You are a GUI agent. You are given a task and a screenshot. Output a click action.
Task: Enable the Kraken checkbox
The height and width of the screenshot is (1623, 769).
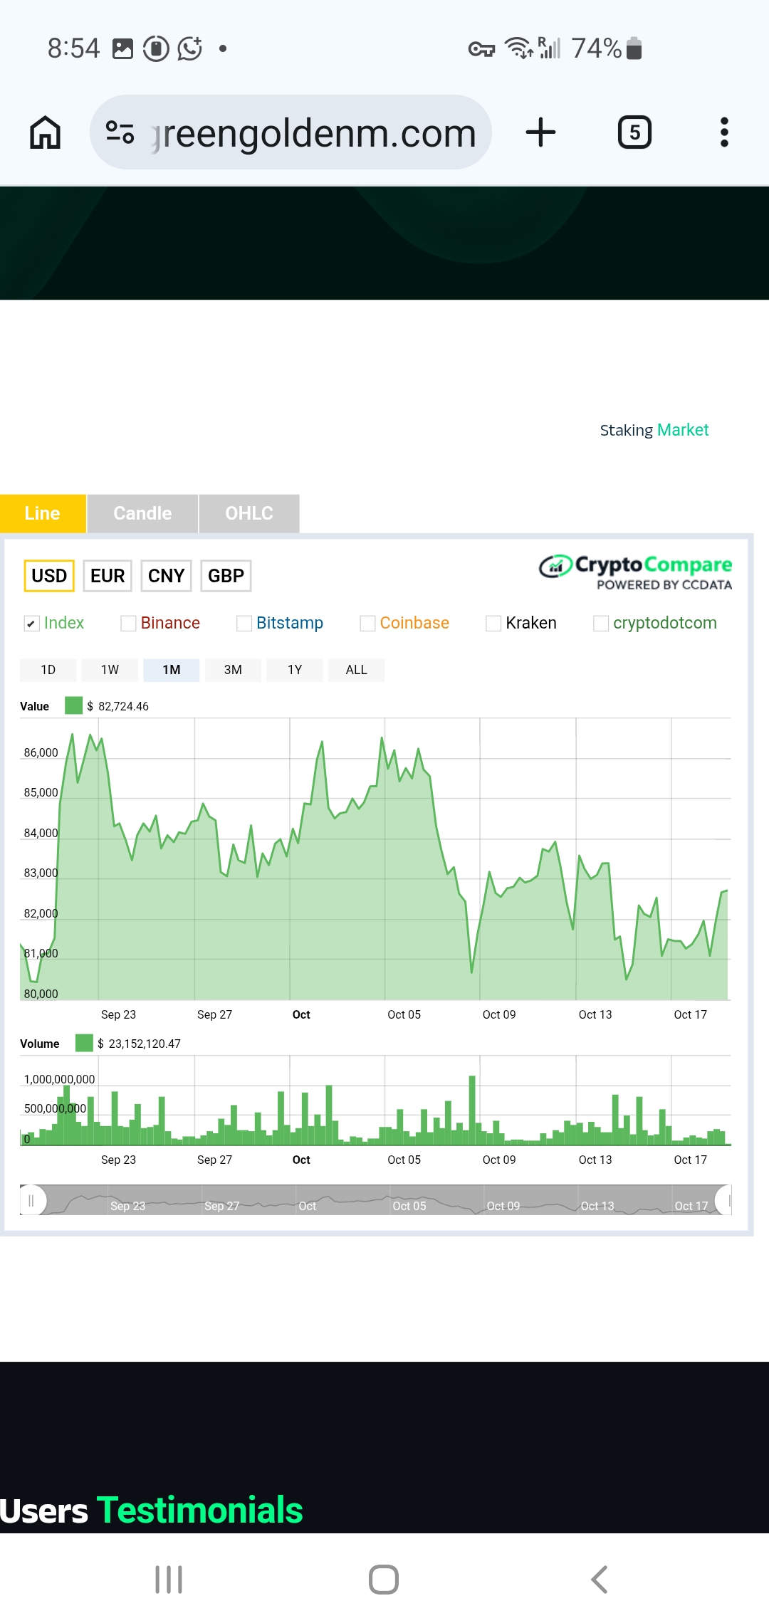[493, 624]
